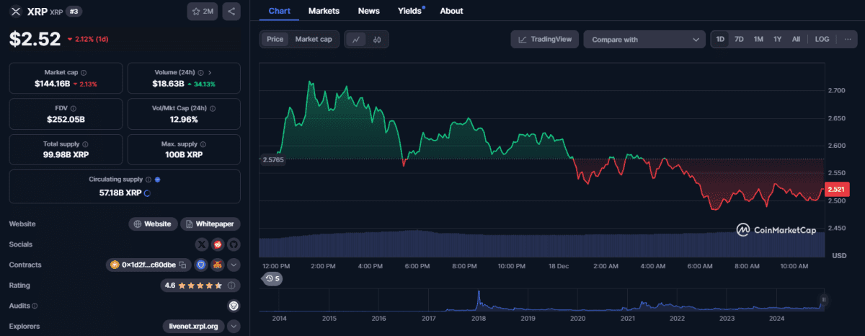Click the XRP coin logo icon

[x=16, y=12]
